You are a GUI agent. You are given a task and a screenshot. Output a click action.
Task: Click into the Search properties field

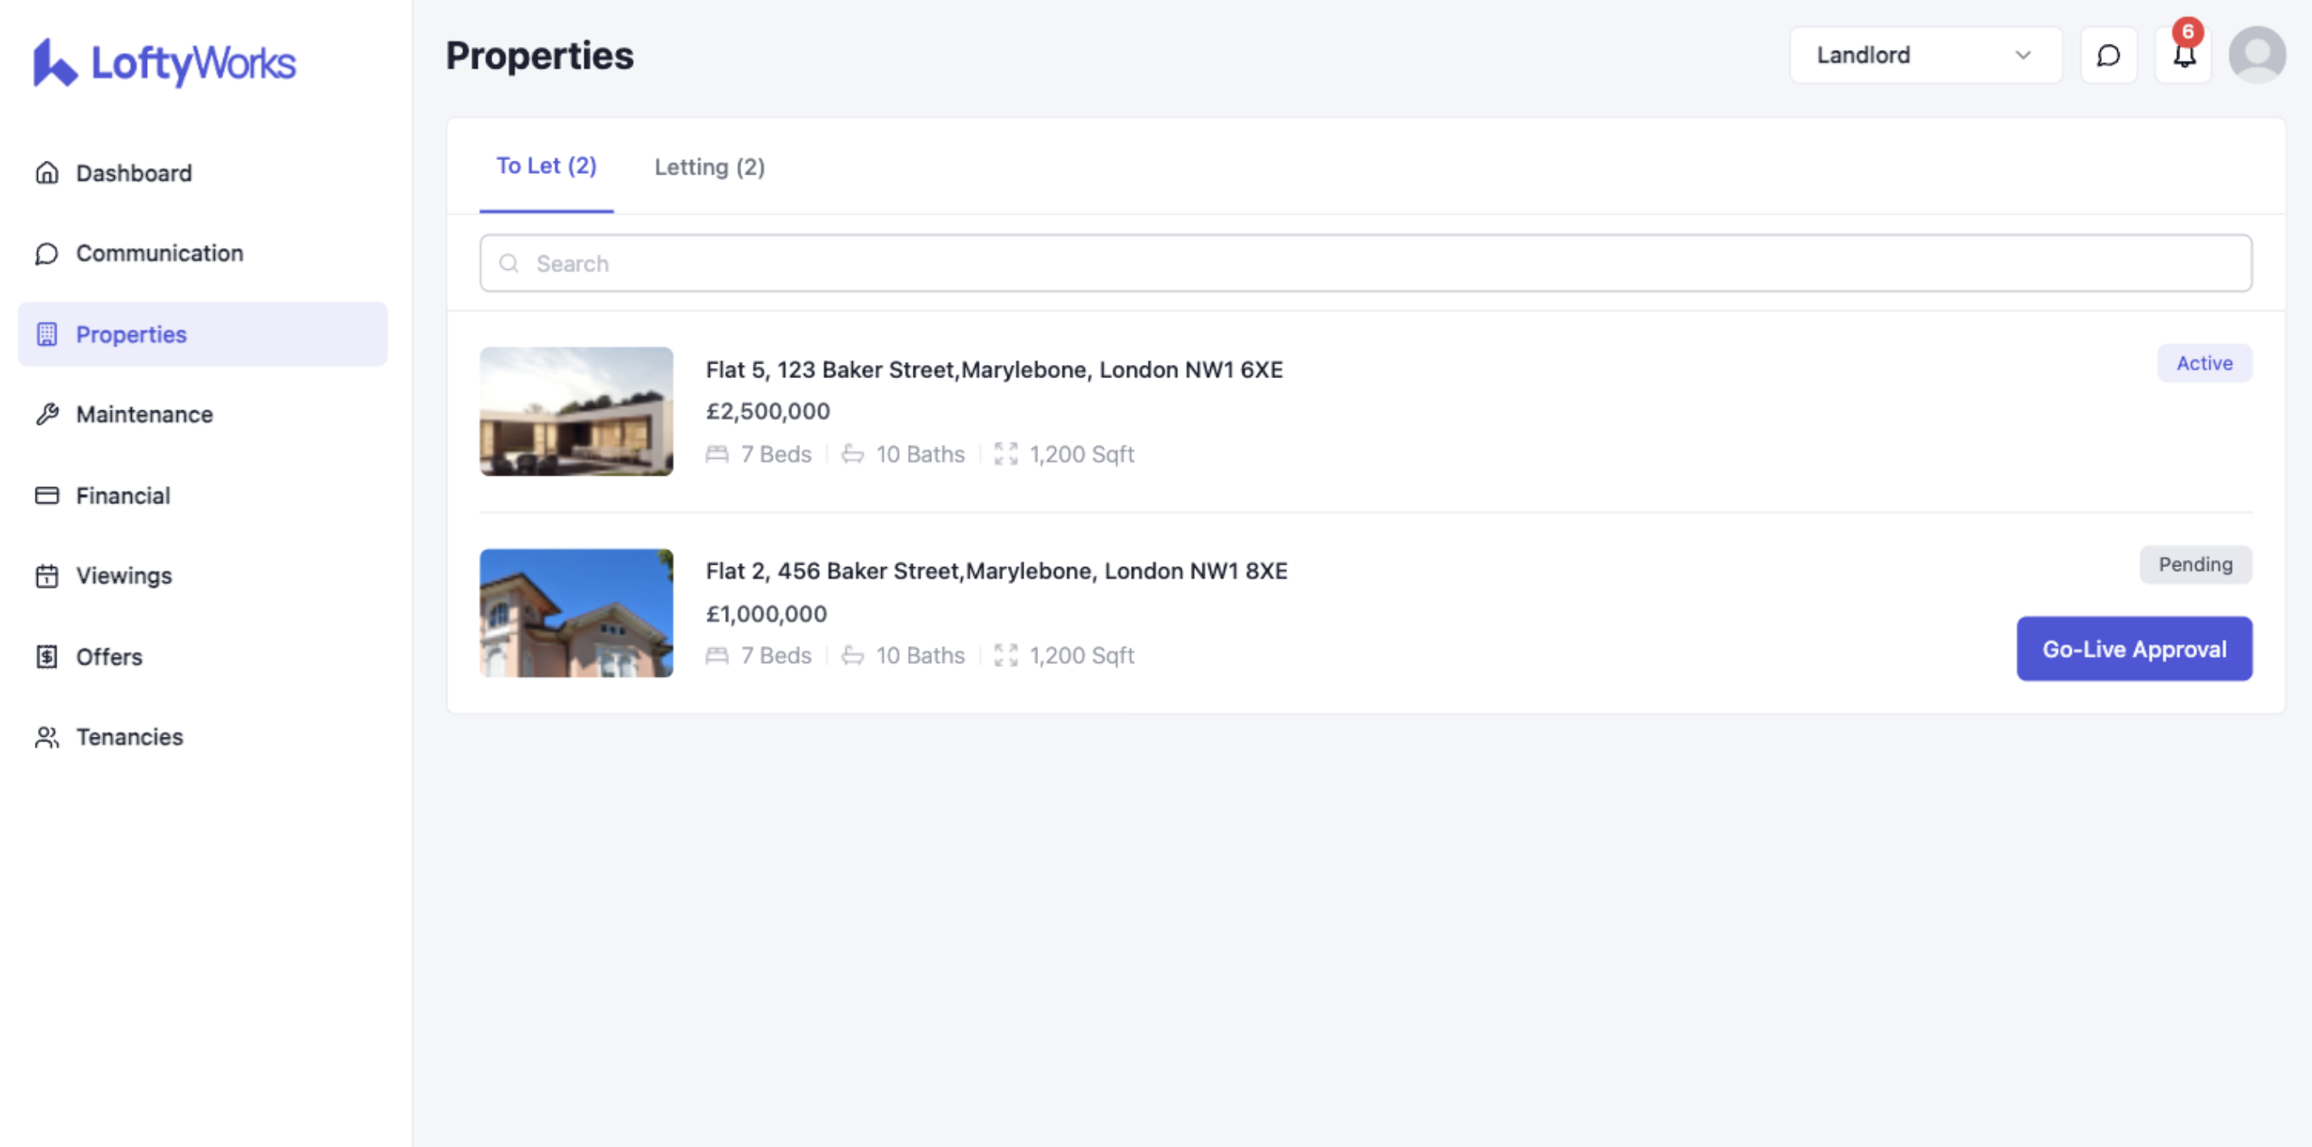pyautogui.click(x=1365, y=263)
